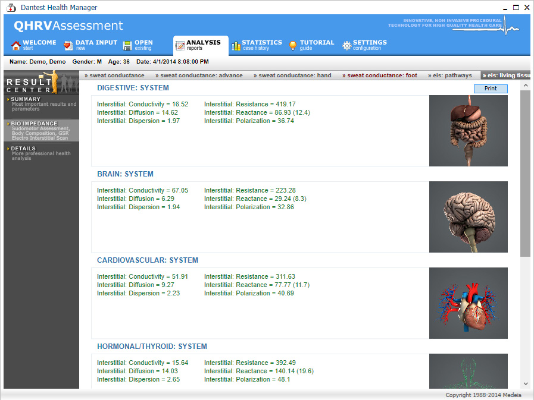
Task: Click cardiovascular Interstitial: Polarization = 40.69
Action: [x=249, y=293]
